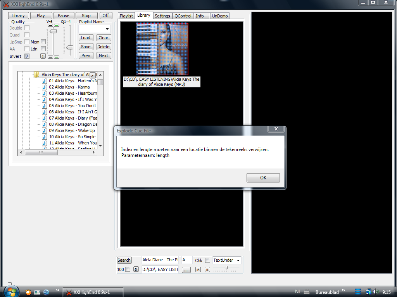Click the Alicia Keys folder icon in tree

pyautogui.click(x=36, y=75)
